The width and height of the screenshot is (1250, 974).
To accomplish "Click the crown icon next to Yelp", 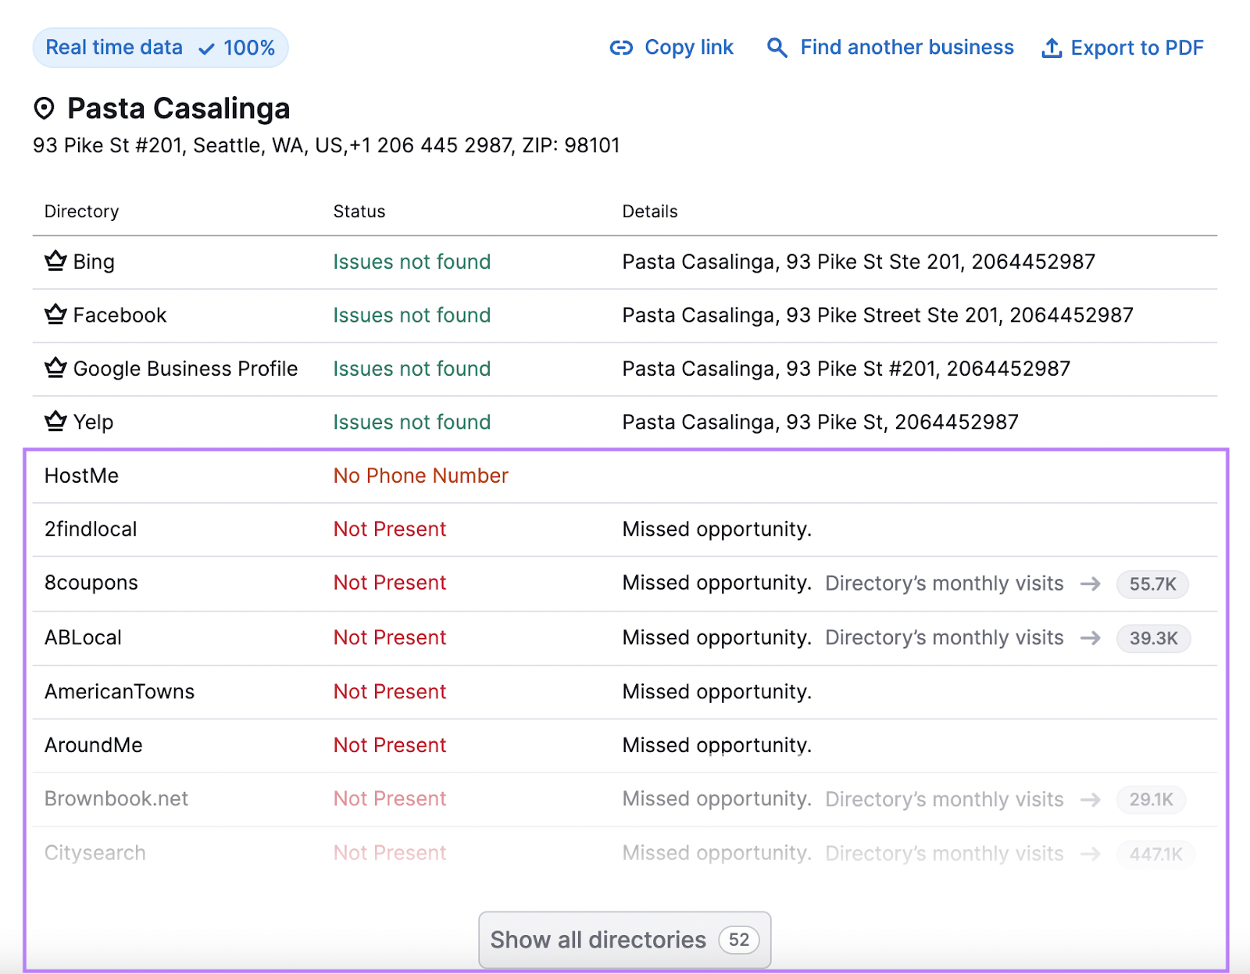I will (x=55, y=421).
